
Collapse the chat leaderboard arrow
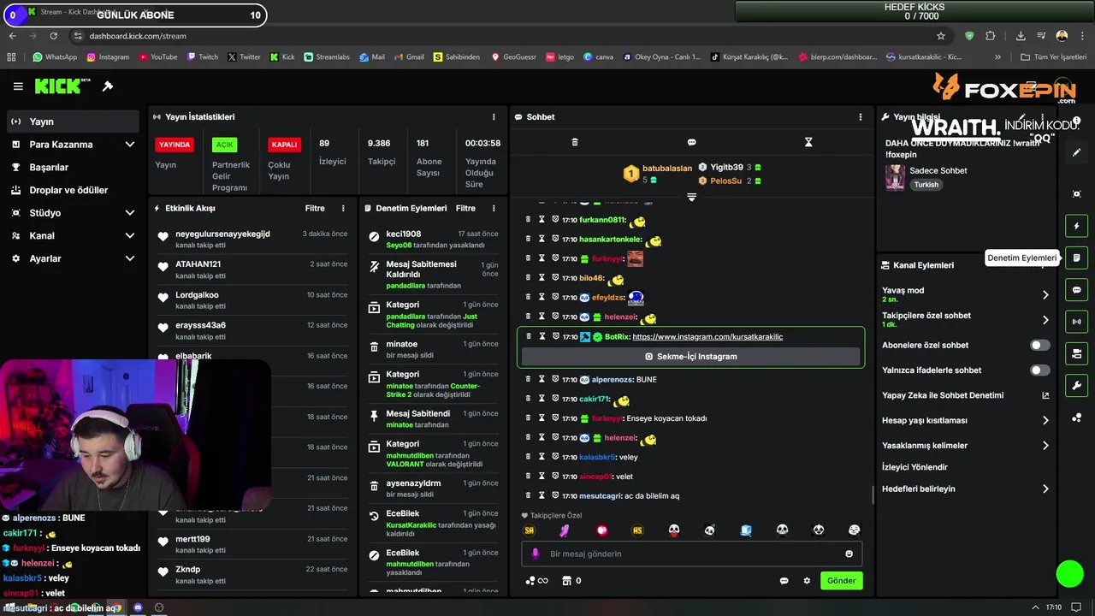pyautogui.click(x=691, y=197)
